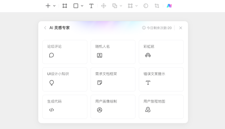Image resolution: width=225 pixels, height=129 pixels.
Task: Select the 彩虹屁 card
Action: click(161, 52)
